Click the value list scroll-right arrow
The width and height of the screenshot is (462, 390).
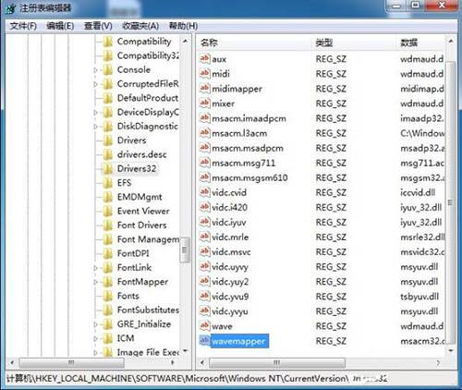[x=438, y=362]
